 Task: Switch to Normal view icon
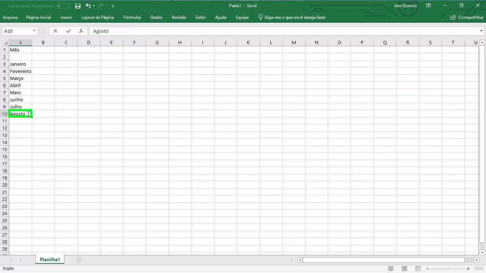[391, 269]
